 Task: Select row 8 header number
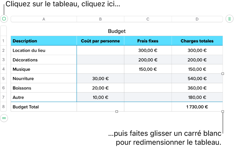4,107
